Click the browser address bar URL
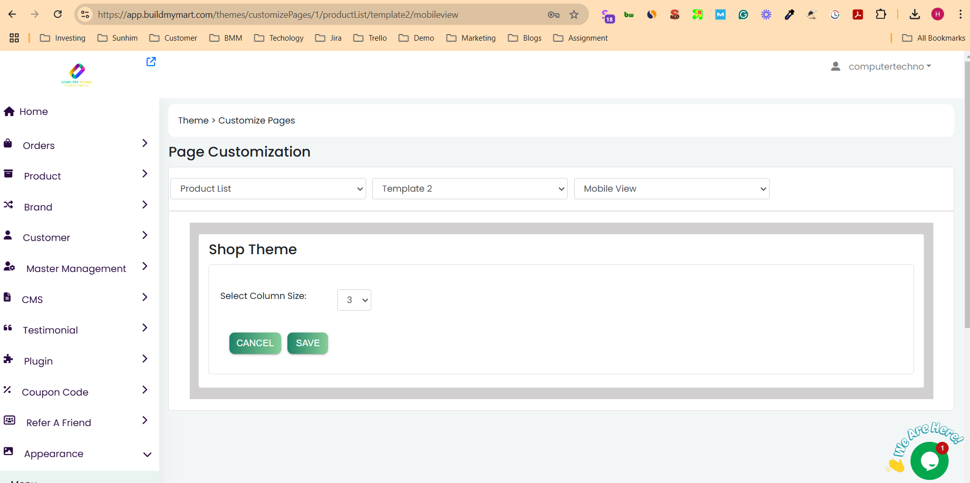The image size is (970, 483). click(278, 15)
